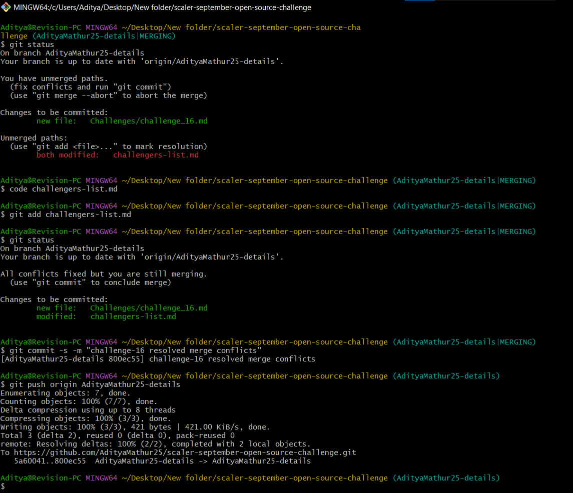
Task: Click the git commit -s -m command line
Action: coord(131,350)
